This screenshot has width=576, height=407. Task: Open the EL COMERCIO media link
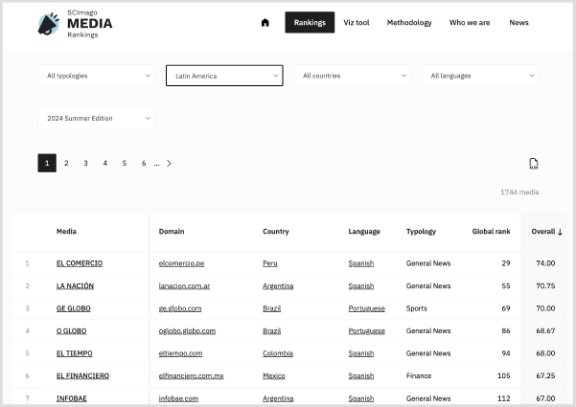[80, 263]
